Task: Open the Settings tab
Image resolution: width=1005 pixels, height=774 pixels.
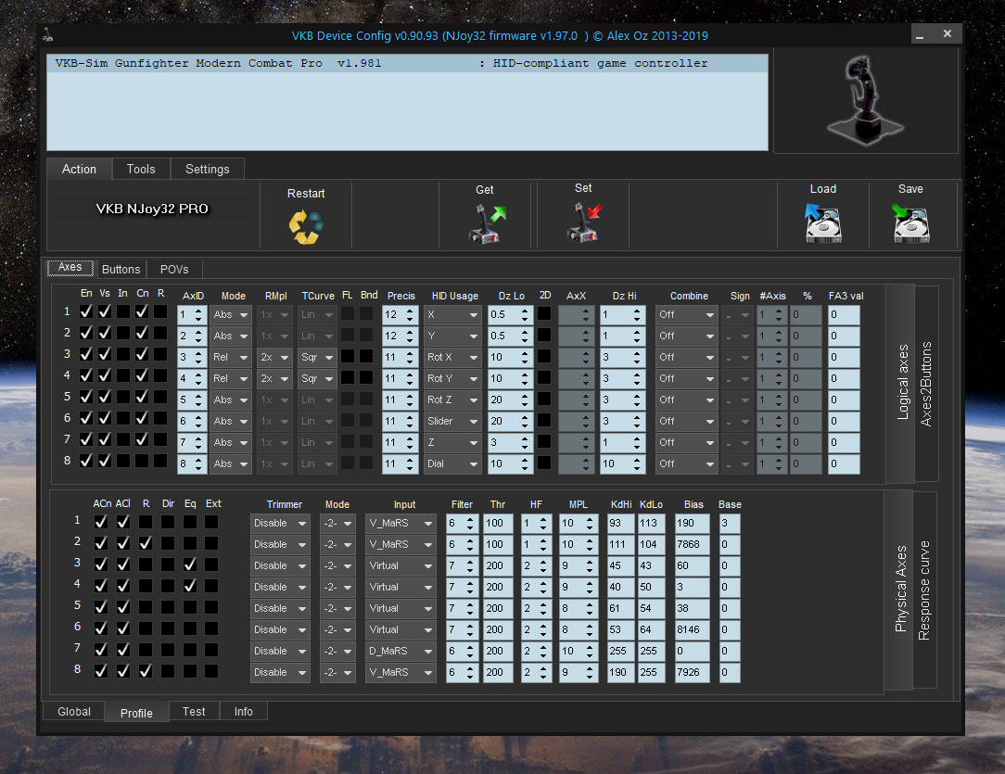Action: (208, 169)
